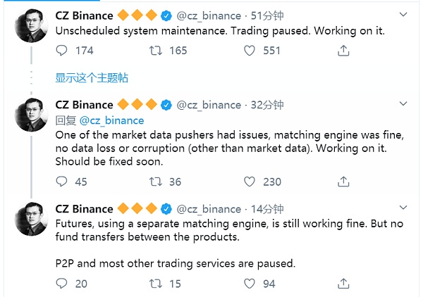423x297 pixels.
Task: Retweet the 'Unscheduled system maintenance' tweet
Action: [156, 51]
